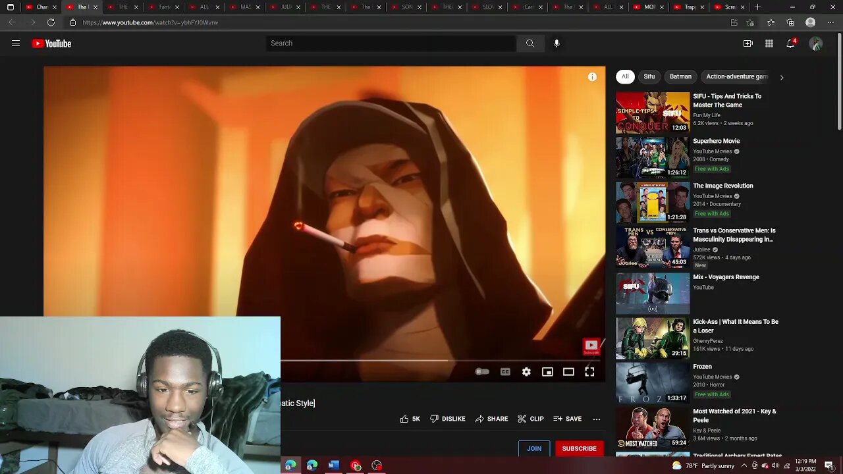
Task: Expand hidden system tray icons chevron
Action: (744, 465)
